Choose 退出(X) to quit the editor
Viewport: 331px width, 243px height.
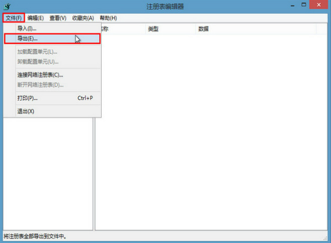(x=52, y=112)
